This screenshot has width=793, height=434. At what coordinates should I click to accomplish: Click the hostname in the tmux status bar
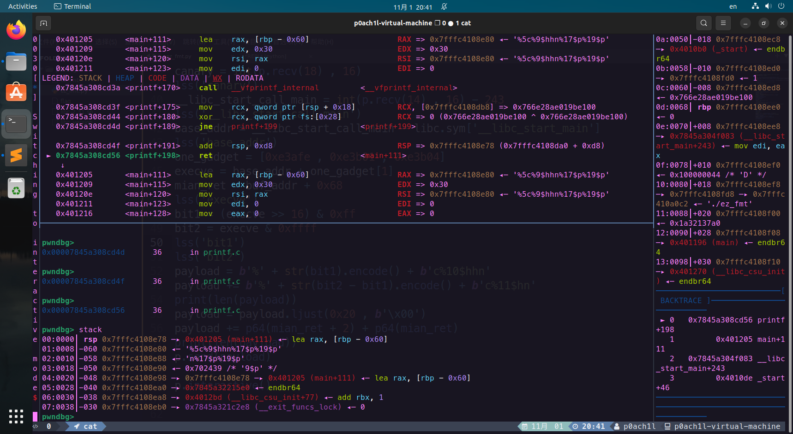click(x=727, y=427)
